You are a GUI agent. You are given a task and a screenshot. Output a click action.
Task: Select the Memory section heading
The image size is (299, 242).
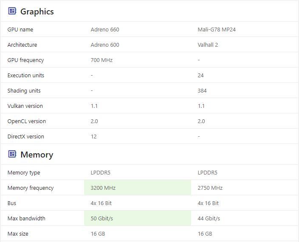coord(37,155)
